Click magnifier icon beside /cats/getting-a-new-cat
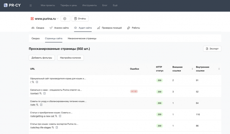The width and height of the screenshot is (230, 134). [x=56, y=116]
